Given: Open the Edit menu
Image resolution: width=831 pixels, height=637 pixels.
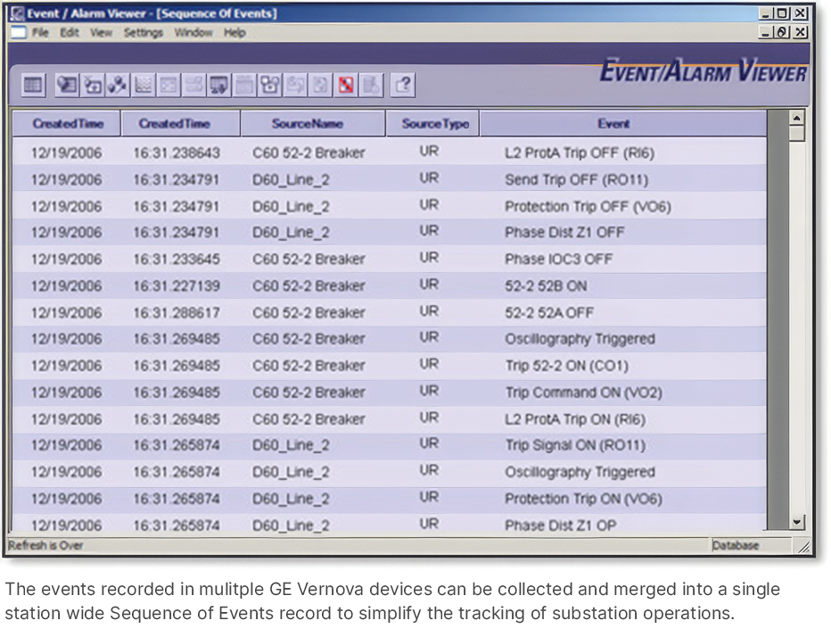Looking at the screenshot, I should tap(69, 33).
